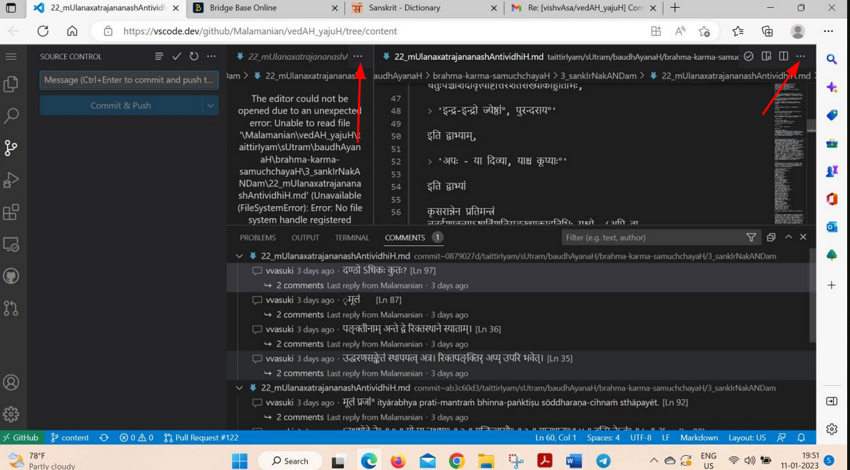Image resolution: width=850 pixels, height=470 pixels.
Task: Switch to the OUTPUT panel tab
Action: 305,237
